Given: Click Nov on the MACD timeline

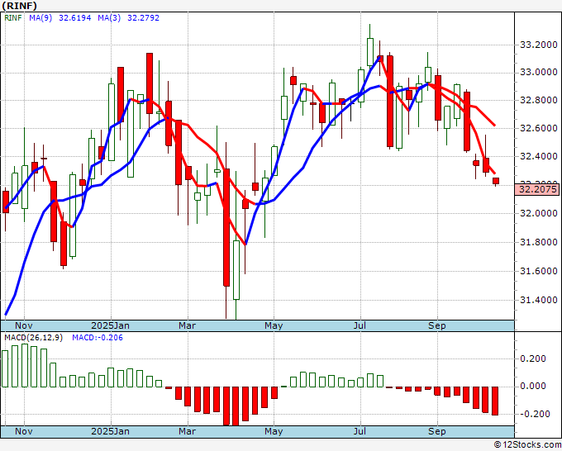Looking at the screenshot, I should (x=24, y=431).
